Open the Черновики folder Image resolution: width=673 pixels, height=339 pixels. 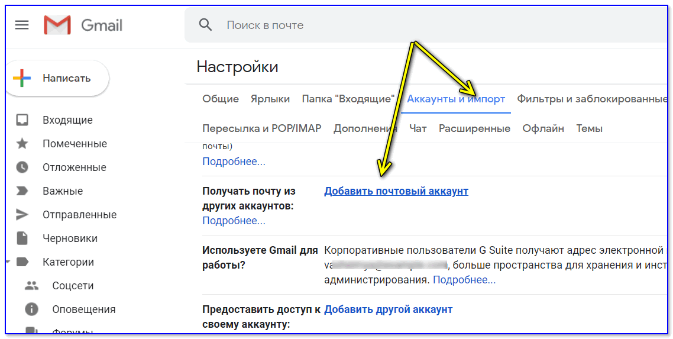point(70,238)
